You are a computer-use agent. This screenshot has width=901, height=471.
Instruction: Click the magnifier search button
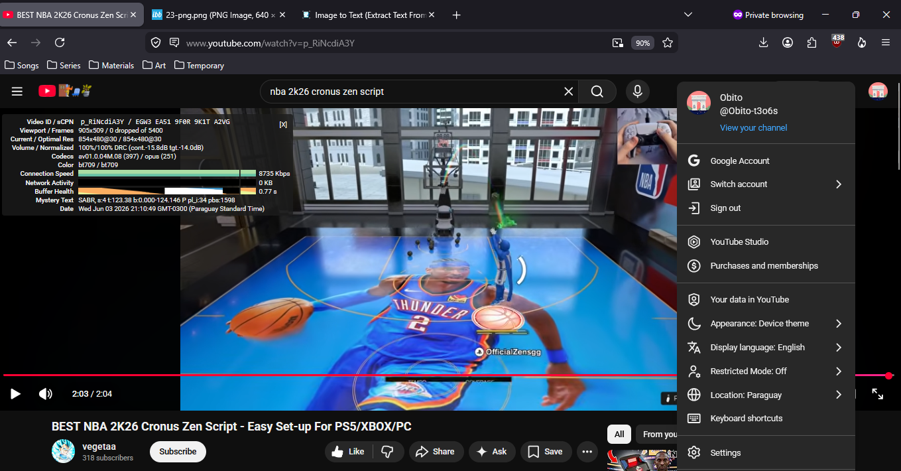click(597, 92)
